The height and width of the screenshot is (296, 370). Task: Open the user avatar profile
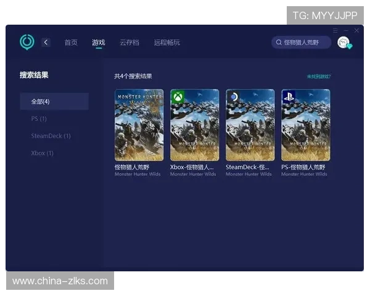[343, 43]
